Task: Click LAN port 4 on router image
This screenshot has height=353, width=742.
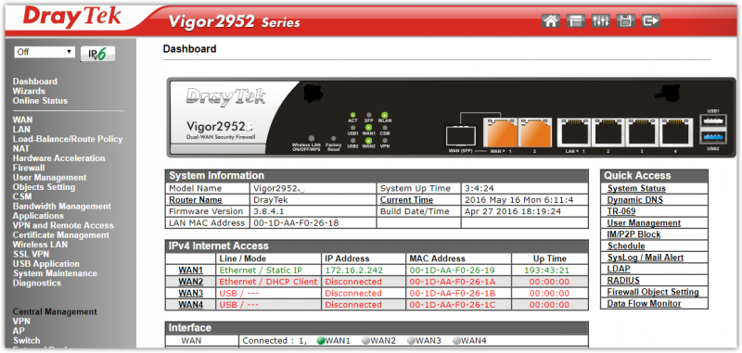Action: pos(676,132)
